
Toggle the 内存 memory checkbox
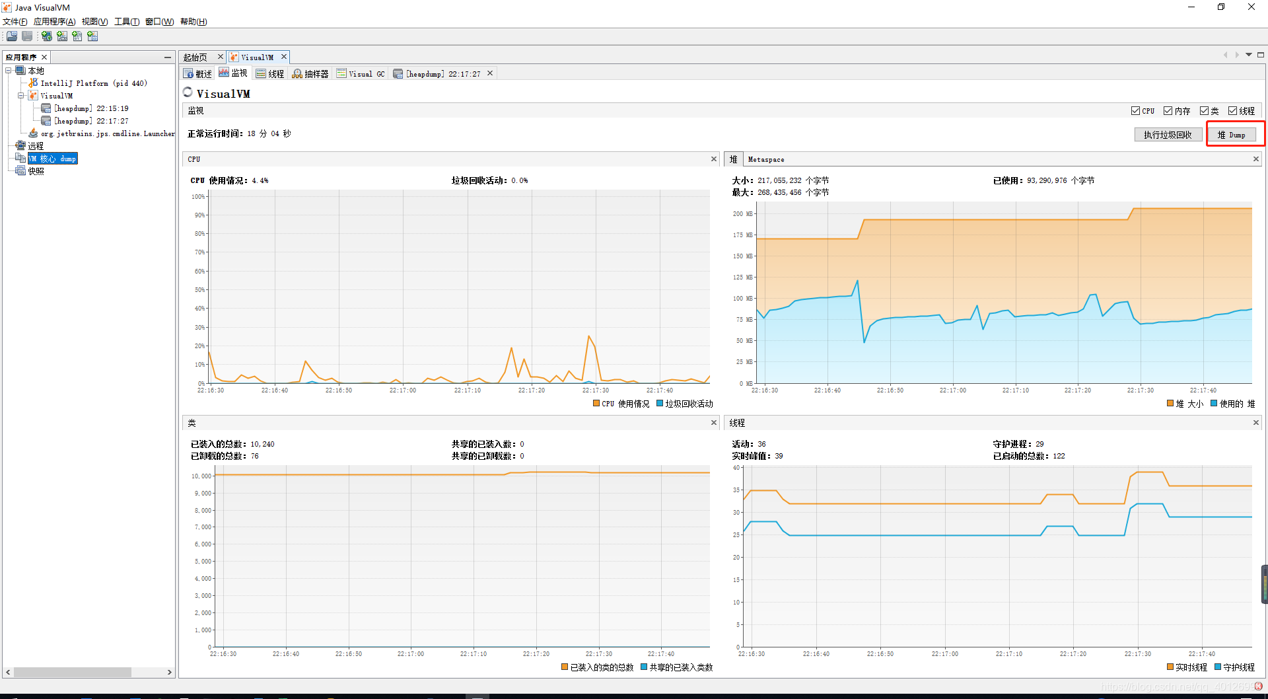[1168, 111]
